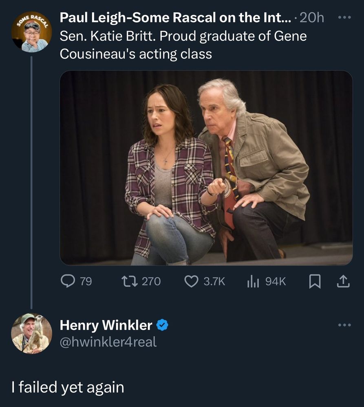364x407 pixels.
Task: Click the 270 retweets count
Action: [x=151, y=281]
